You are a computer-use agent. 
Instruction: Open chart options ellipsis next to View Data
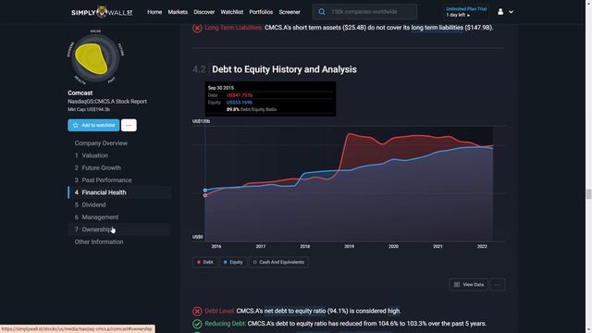click(498, 285)
